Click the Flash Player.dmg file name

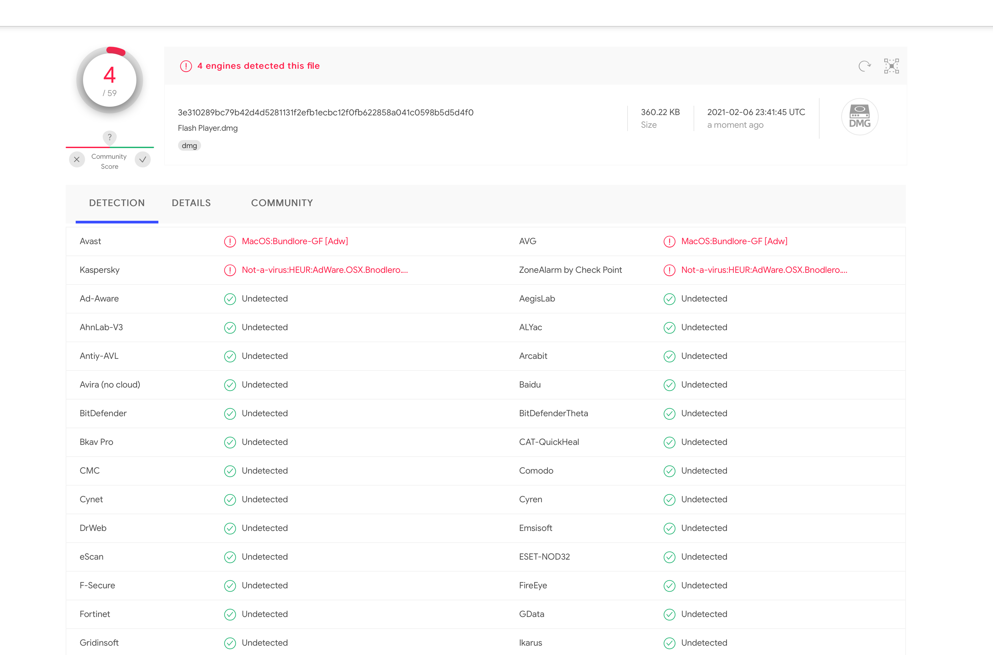click(x=207, y=128)
